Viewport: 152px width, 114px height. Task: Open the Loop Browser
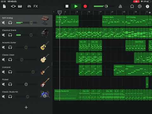pyautogui.click(x=132, y=6)
